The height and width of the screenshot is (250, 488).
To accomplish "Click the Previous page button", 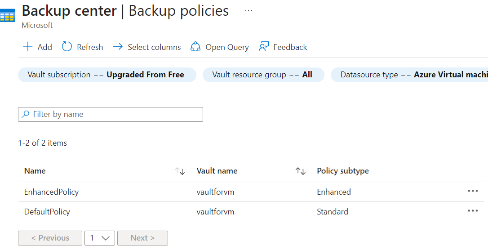I will click(x=50, y=238).
